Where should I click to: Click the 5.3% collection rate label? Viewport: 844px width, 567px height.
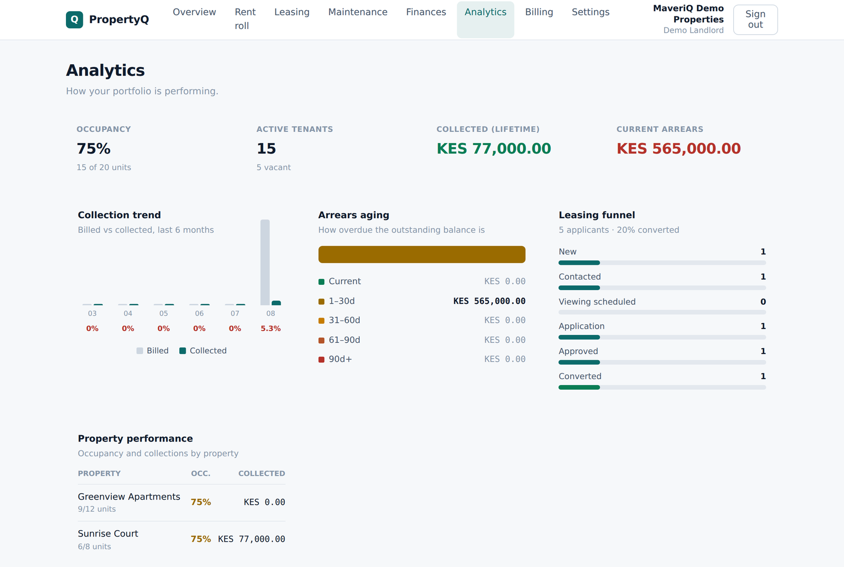coord(271,329)
